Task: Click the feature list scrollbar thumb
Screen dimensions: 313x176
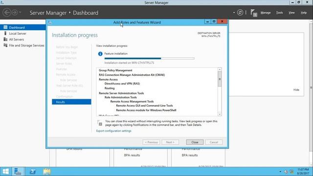Action: click(220, 79)
